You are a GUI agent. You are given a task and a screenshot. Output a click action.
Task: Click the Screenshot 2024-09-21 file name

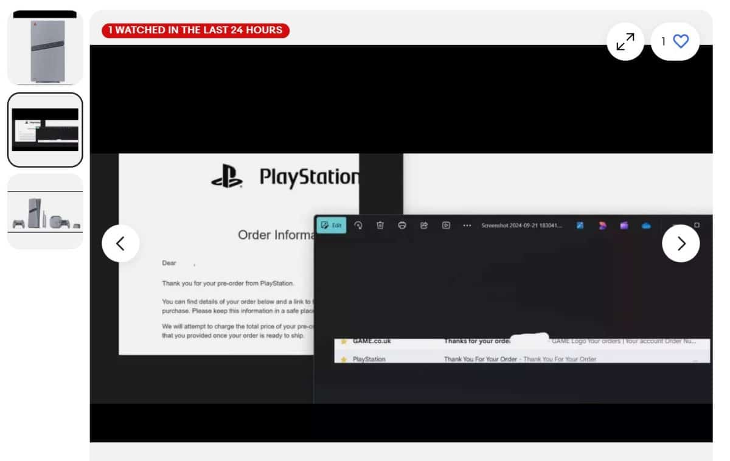click(522, 225)
